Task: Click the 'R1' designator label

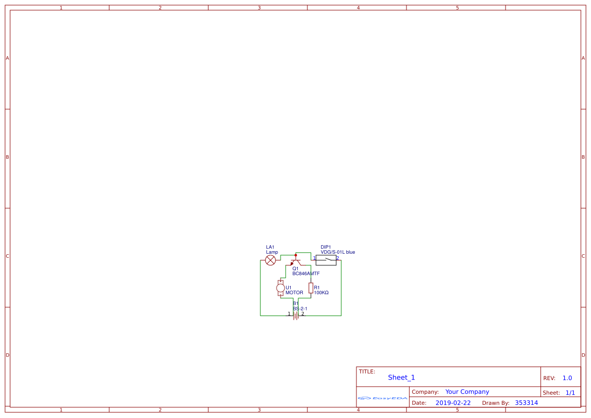Action: pyautogui.click(x=316, y=288)
